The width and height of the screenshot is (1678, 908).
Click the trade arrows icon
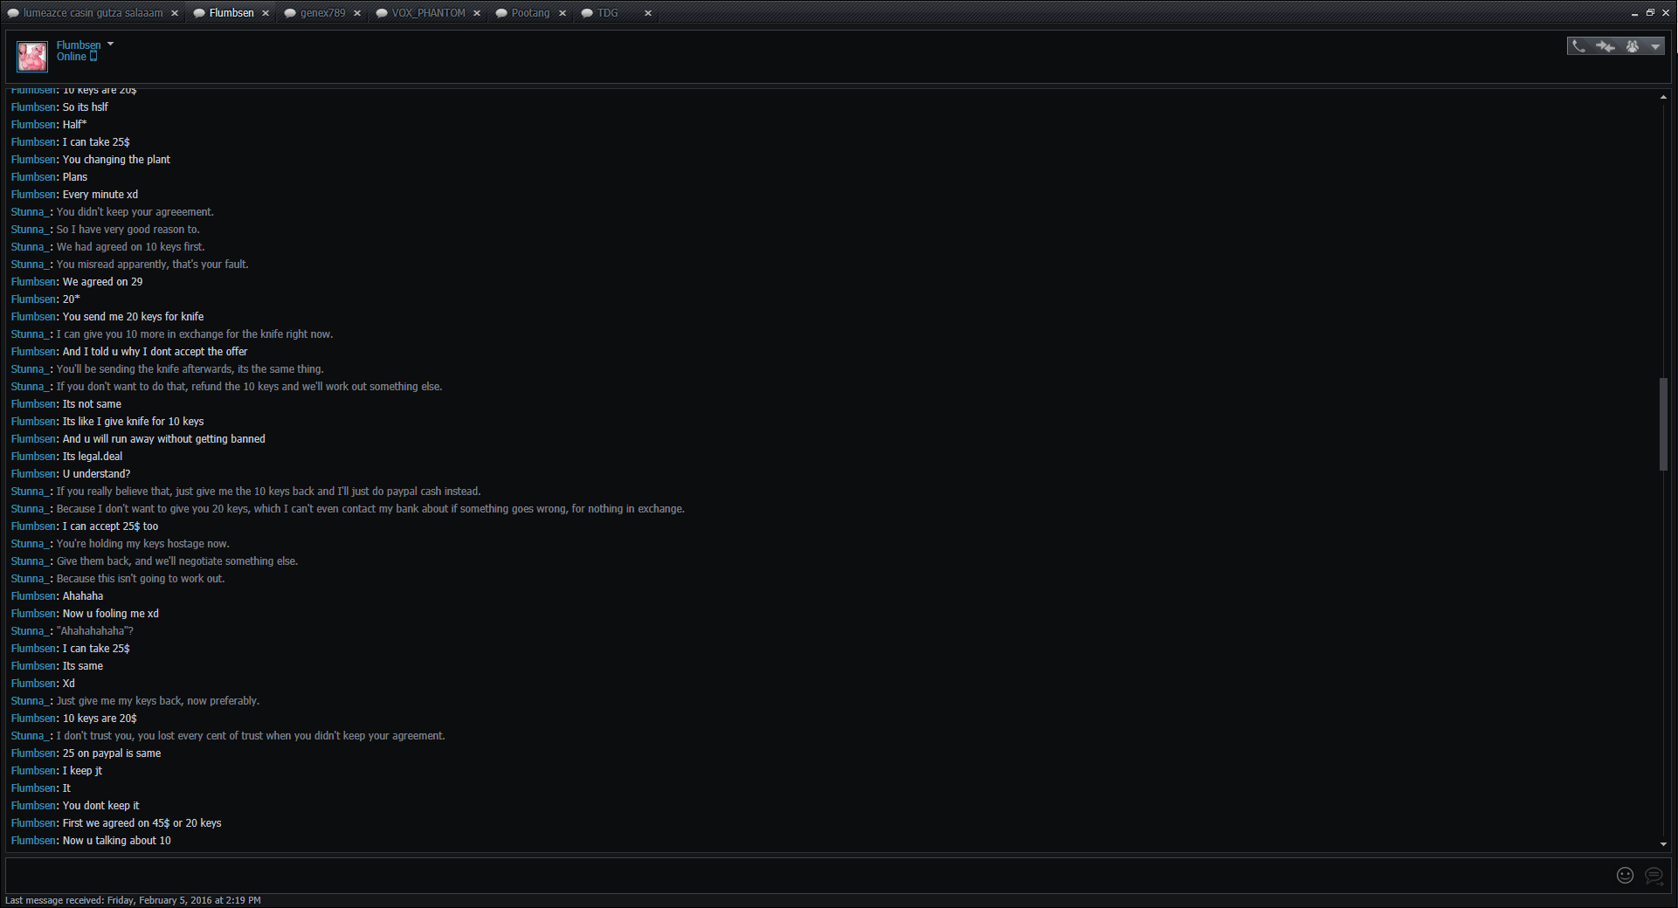pos(1605,46)
